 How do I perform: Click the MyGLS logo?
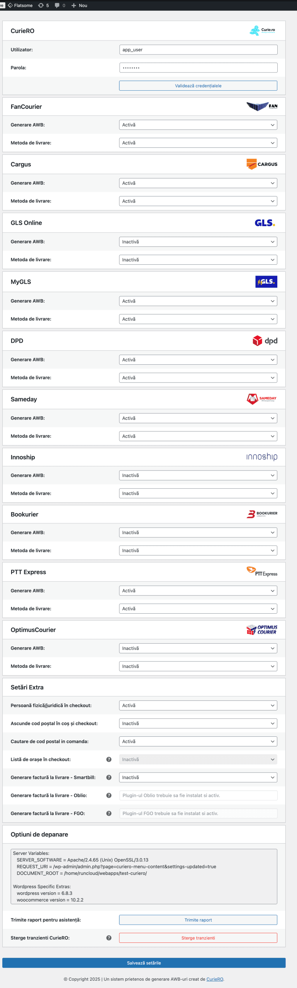point(266,281)
